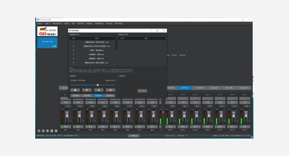289x156 pixels.
Task: Open the OUT 4 channel dropdown
Action: [208, 99]
